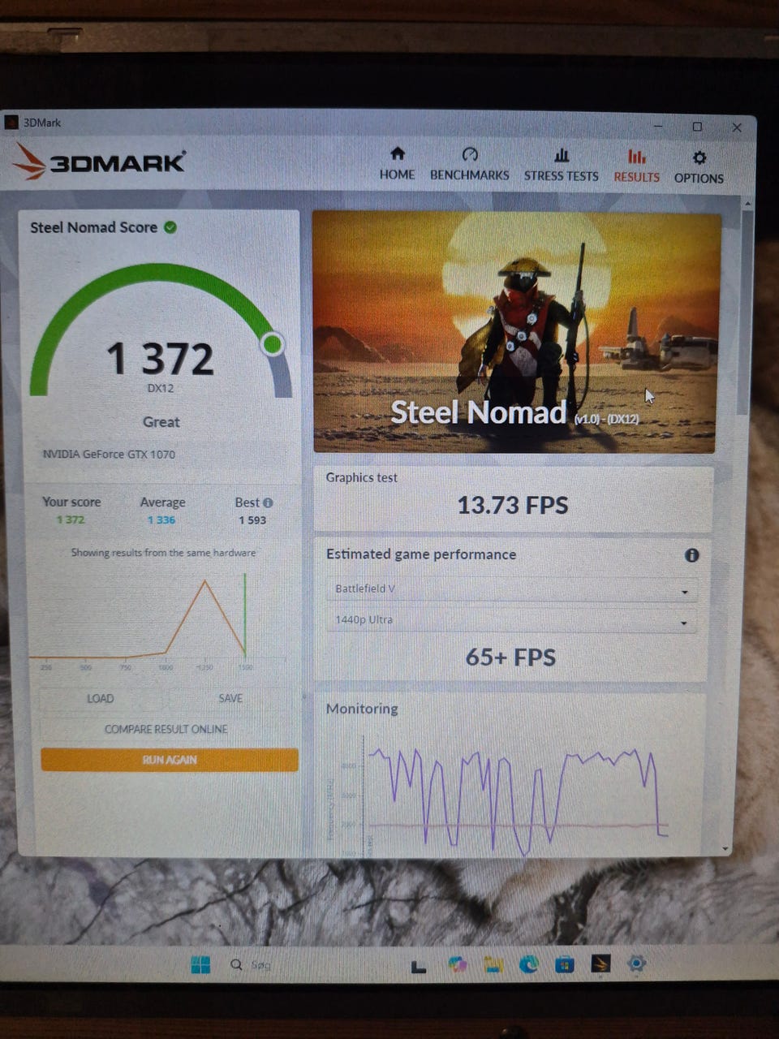Click the Best score 1 593
Viewport: 779px width, 1039px height.
point(252,520)
